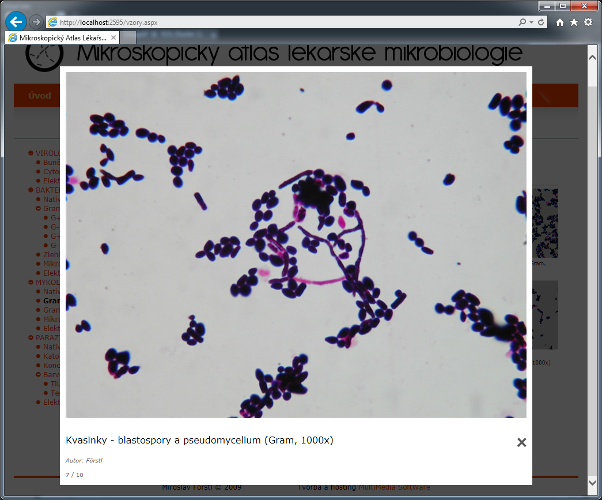Click the browser Back arrow button
This screenshot has width=602, height=500.
pyautogui.click(x=16, y=22)
